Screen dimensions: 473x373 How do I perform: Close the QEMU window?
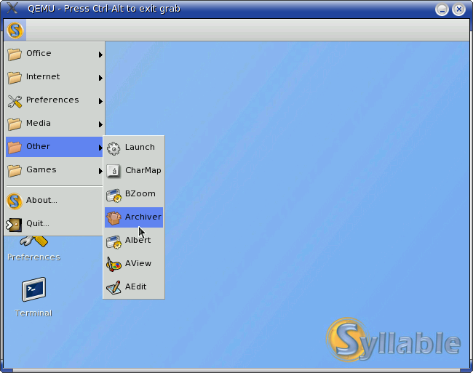459,9
